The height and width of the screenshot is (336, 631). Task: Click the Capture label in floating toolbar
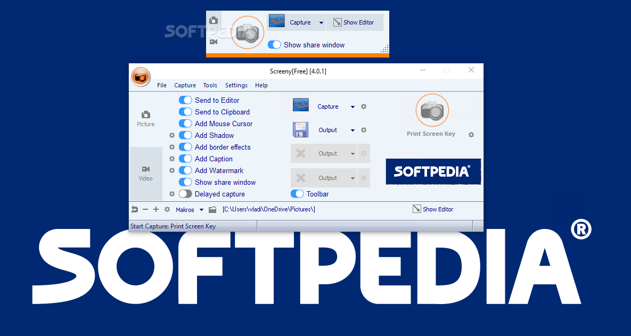pyautogui.click(x=300, y=22)
